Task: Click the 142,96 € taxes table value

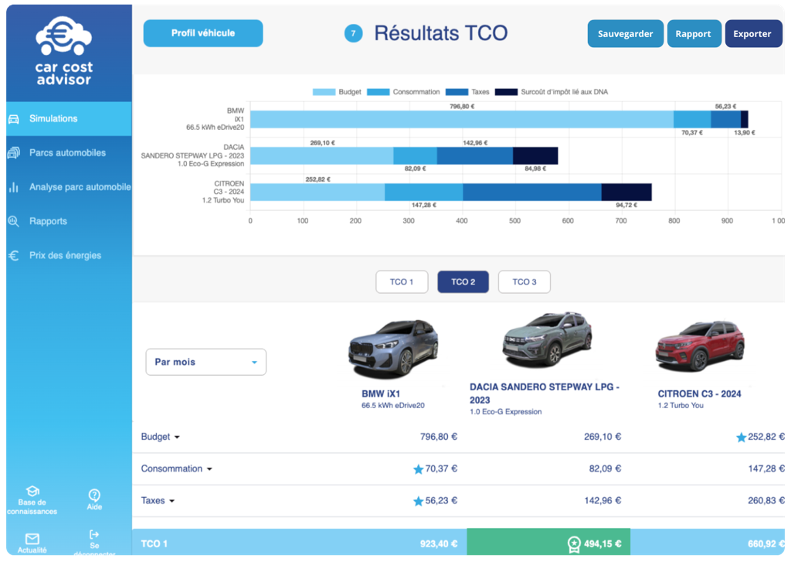Action: tap(603, 500)
